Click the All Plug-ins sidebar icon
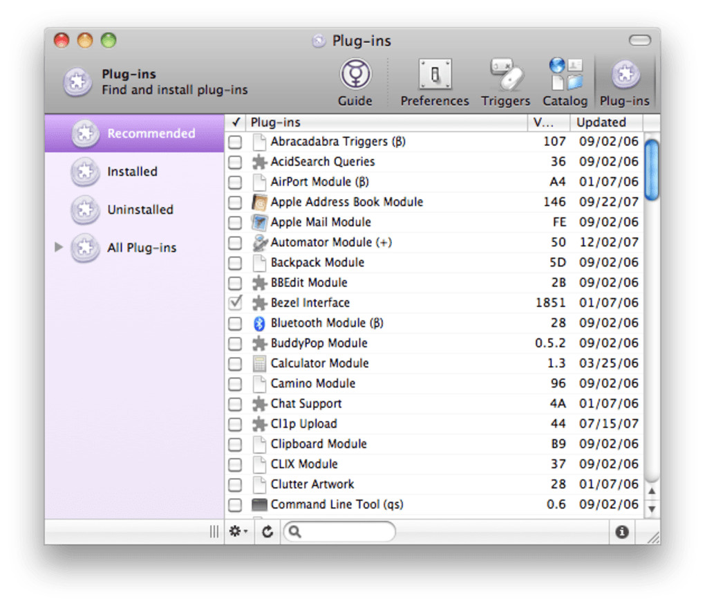The width and height of the screenshot is (705, 606). click(84, 248)
